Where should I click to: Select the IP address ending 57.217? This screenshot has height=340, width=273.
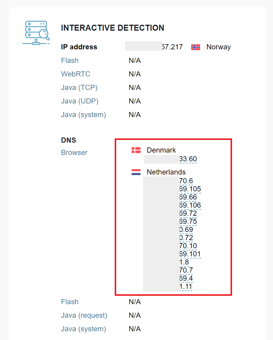coord(154,47)
